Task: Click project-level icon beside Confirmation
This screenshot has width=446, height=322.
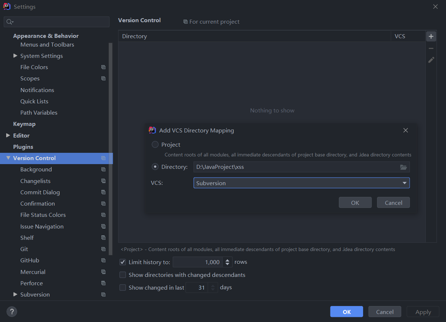Action: tap(104, 204)
